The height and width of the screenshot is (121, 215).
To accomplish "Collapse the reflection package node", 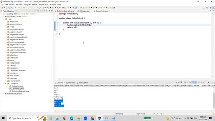I will (6, 83).
